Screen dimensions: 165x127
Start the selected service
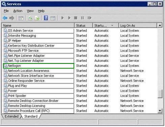[x=62, y=18]
